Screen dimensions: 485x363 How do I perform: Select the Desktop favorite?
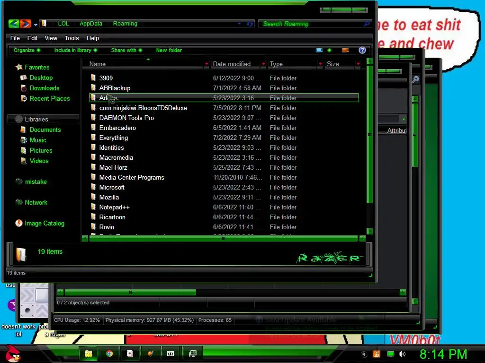pos(41,78)
